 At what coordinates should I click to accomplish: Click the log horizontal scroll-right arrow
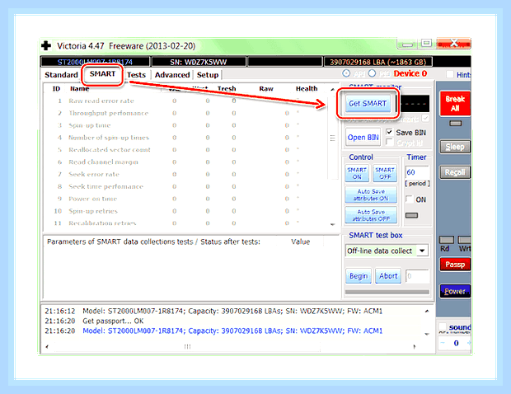pyautogui.click(x=415, y=346)
